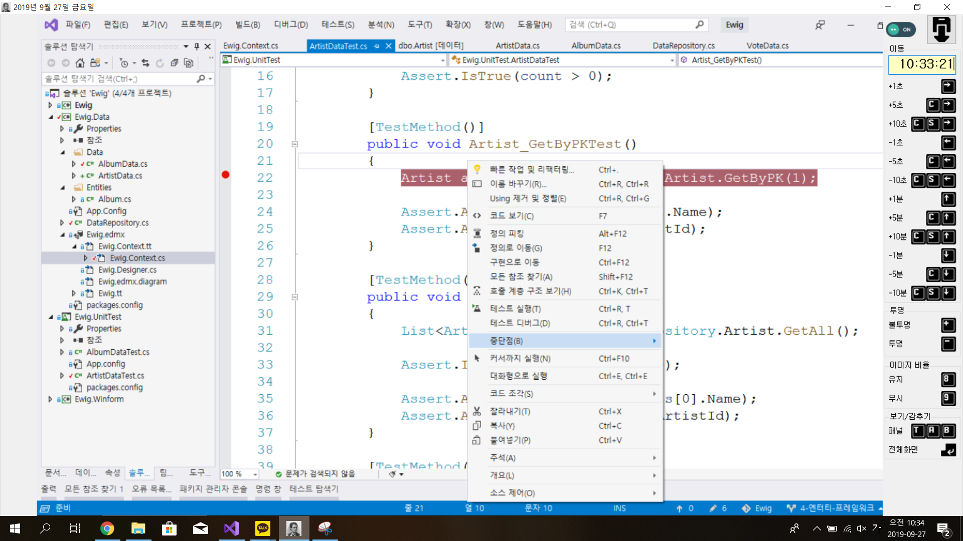This screenshot has height=541, width=963.
Task: Collapse the Artist_GetByPKTest method outline at line 20
Action: [295, 144]
